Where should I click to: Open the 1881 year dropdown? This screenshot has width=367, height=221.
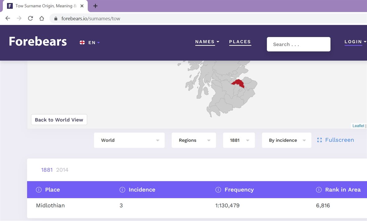point(239,140)
